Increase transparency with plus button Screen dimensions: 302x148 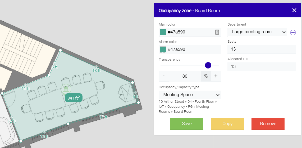(x=216, y=76)
